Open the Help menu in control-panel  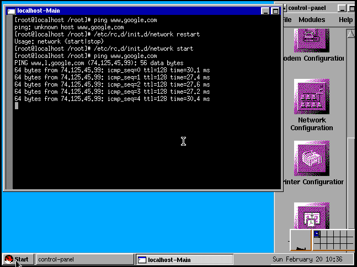click(x=345, y=20)
